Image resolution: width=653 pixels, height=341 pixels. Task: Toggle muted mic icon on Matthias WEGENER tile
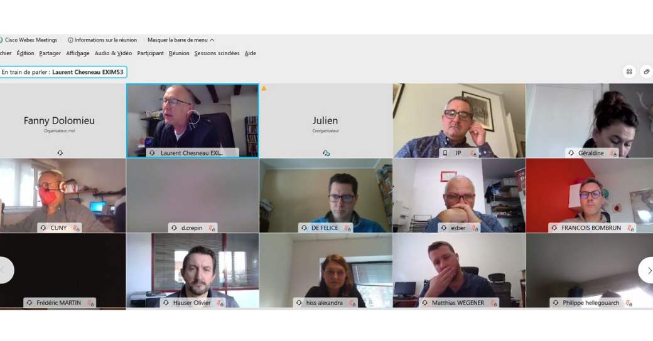(494, 303)
